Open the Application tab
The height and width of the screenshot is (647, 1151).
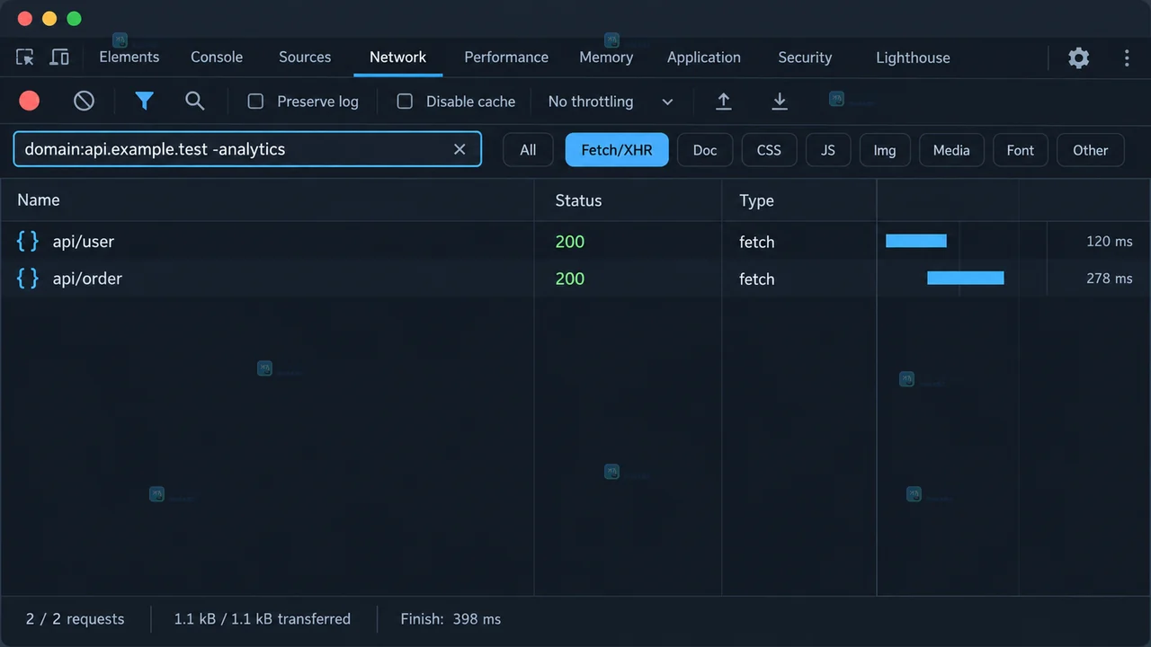click(704, 57)
